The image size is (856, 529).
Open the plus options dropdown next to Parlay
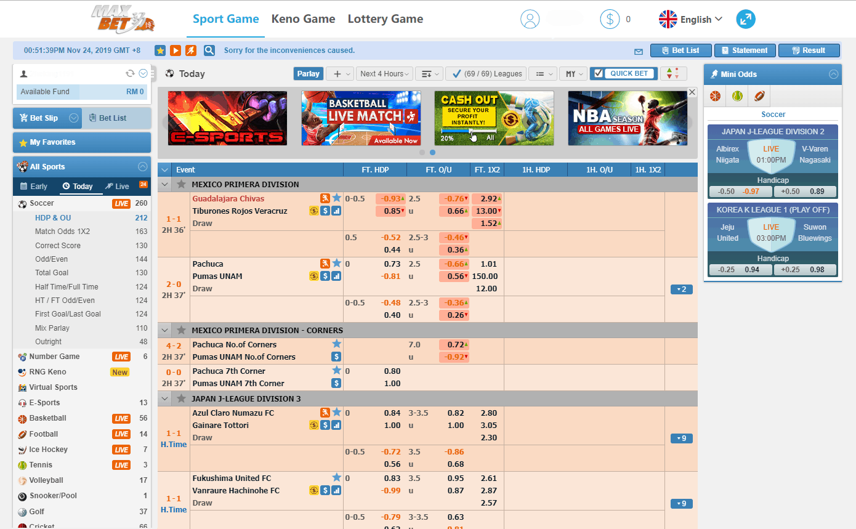(x=339, y=73)
